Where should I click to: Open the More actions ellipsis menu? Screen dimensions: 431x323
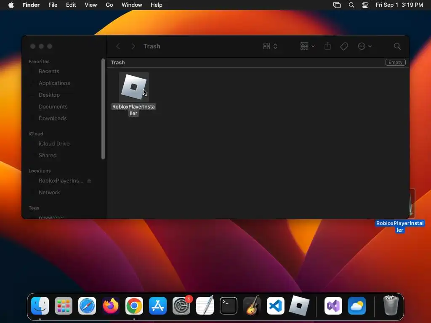pyautogui.click(x=365, y=46)
